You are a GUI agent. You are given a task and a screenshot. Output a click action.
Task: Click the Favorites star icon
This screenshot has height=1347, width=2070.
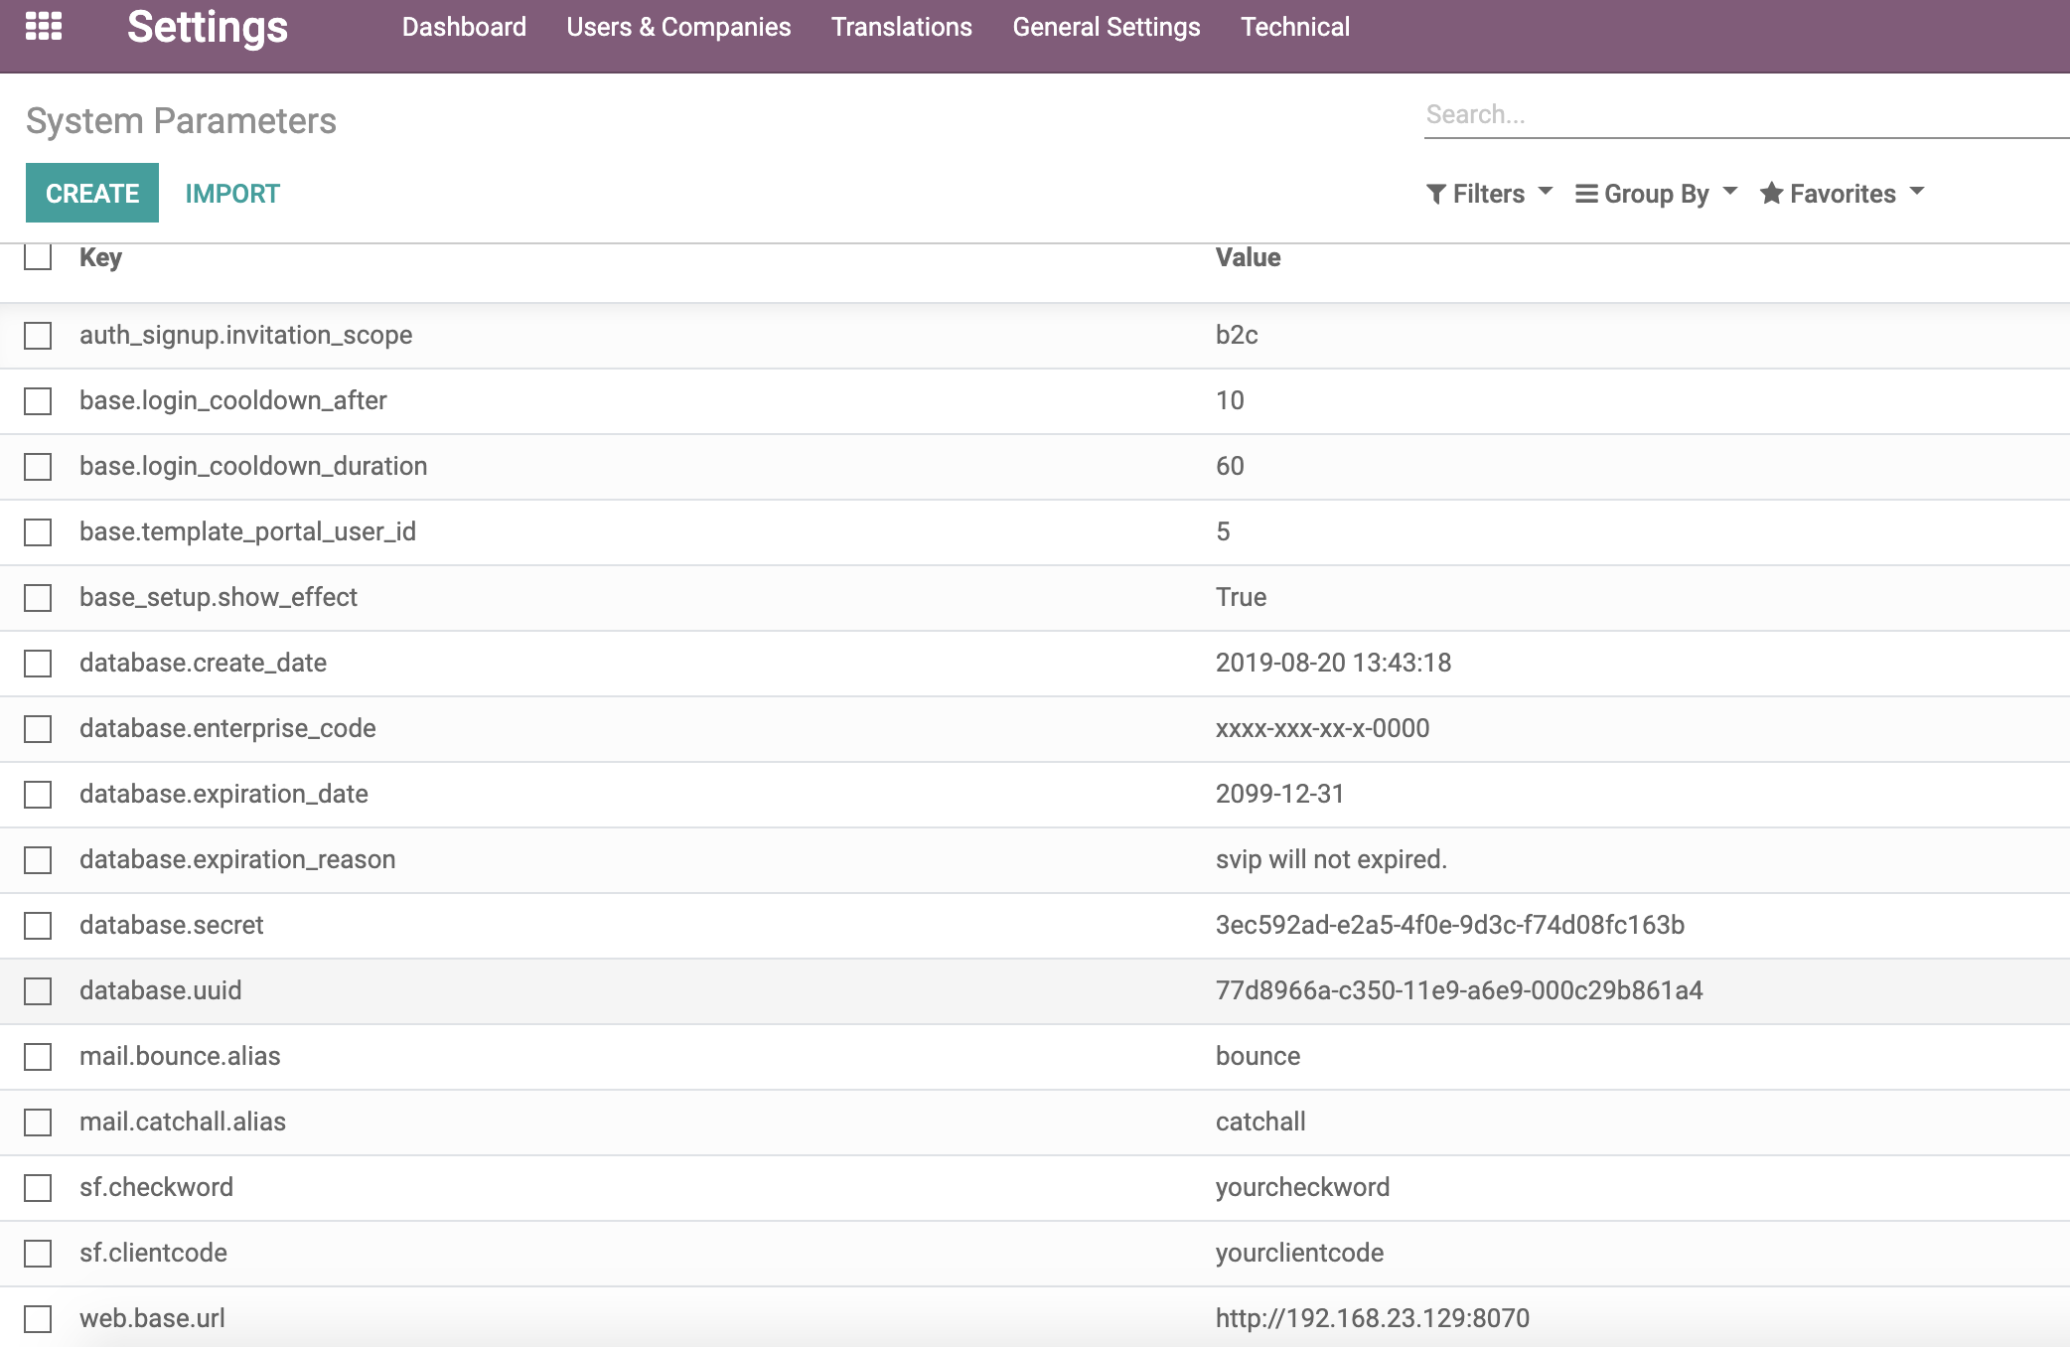(1772, 193)
